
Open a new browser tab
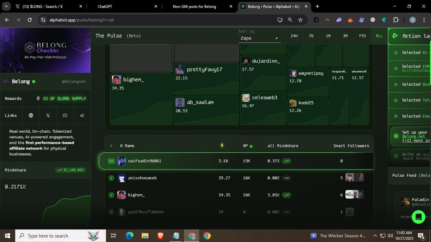pos(317,6)
